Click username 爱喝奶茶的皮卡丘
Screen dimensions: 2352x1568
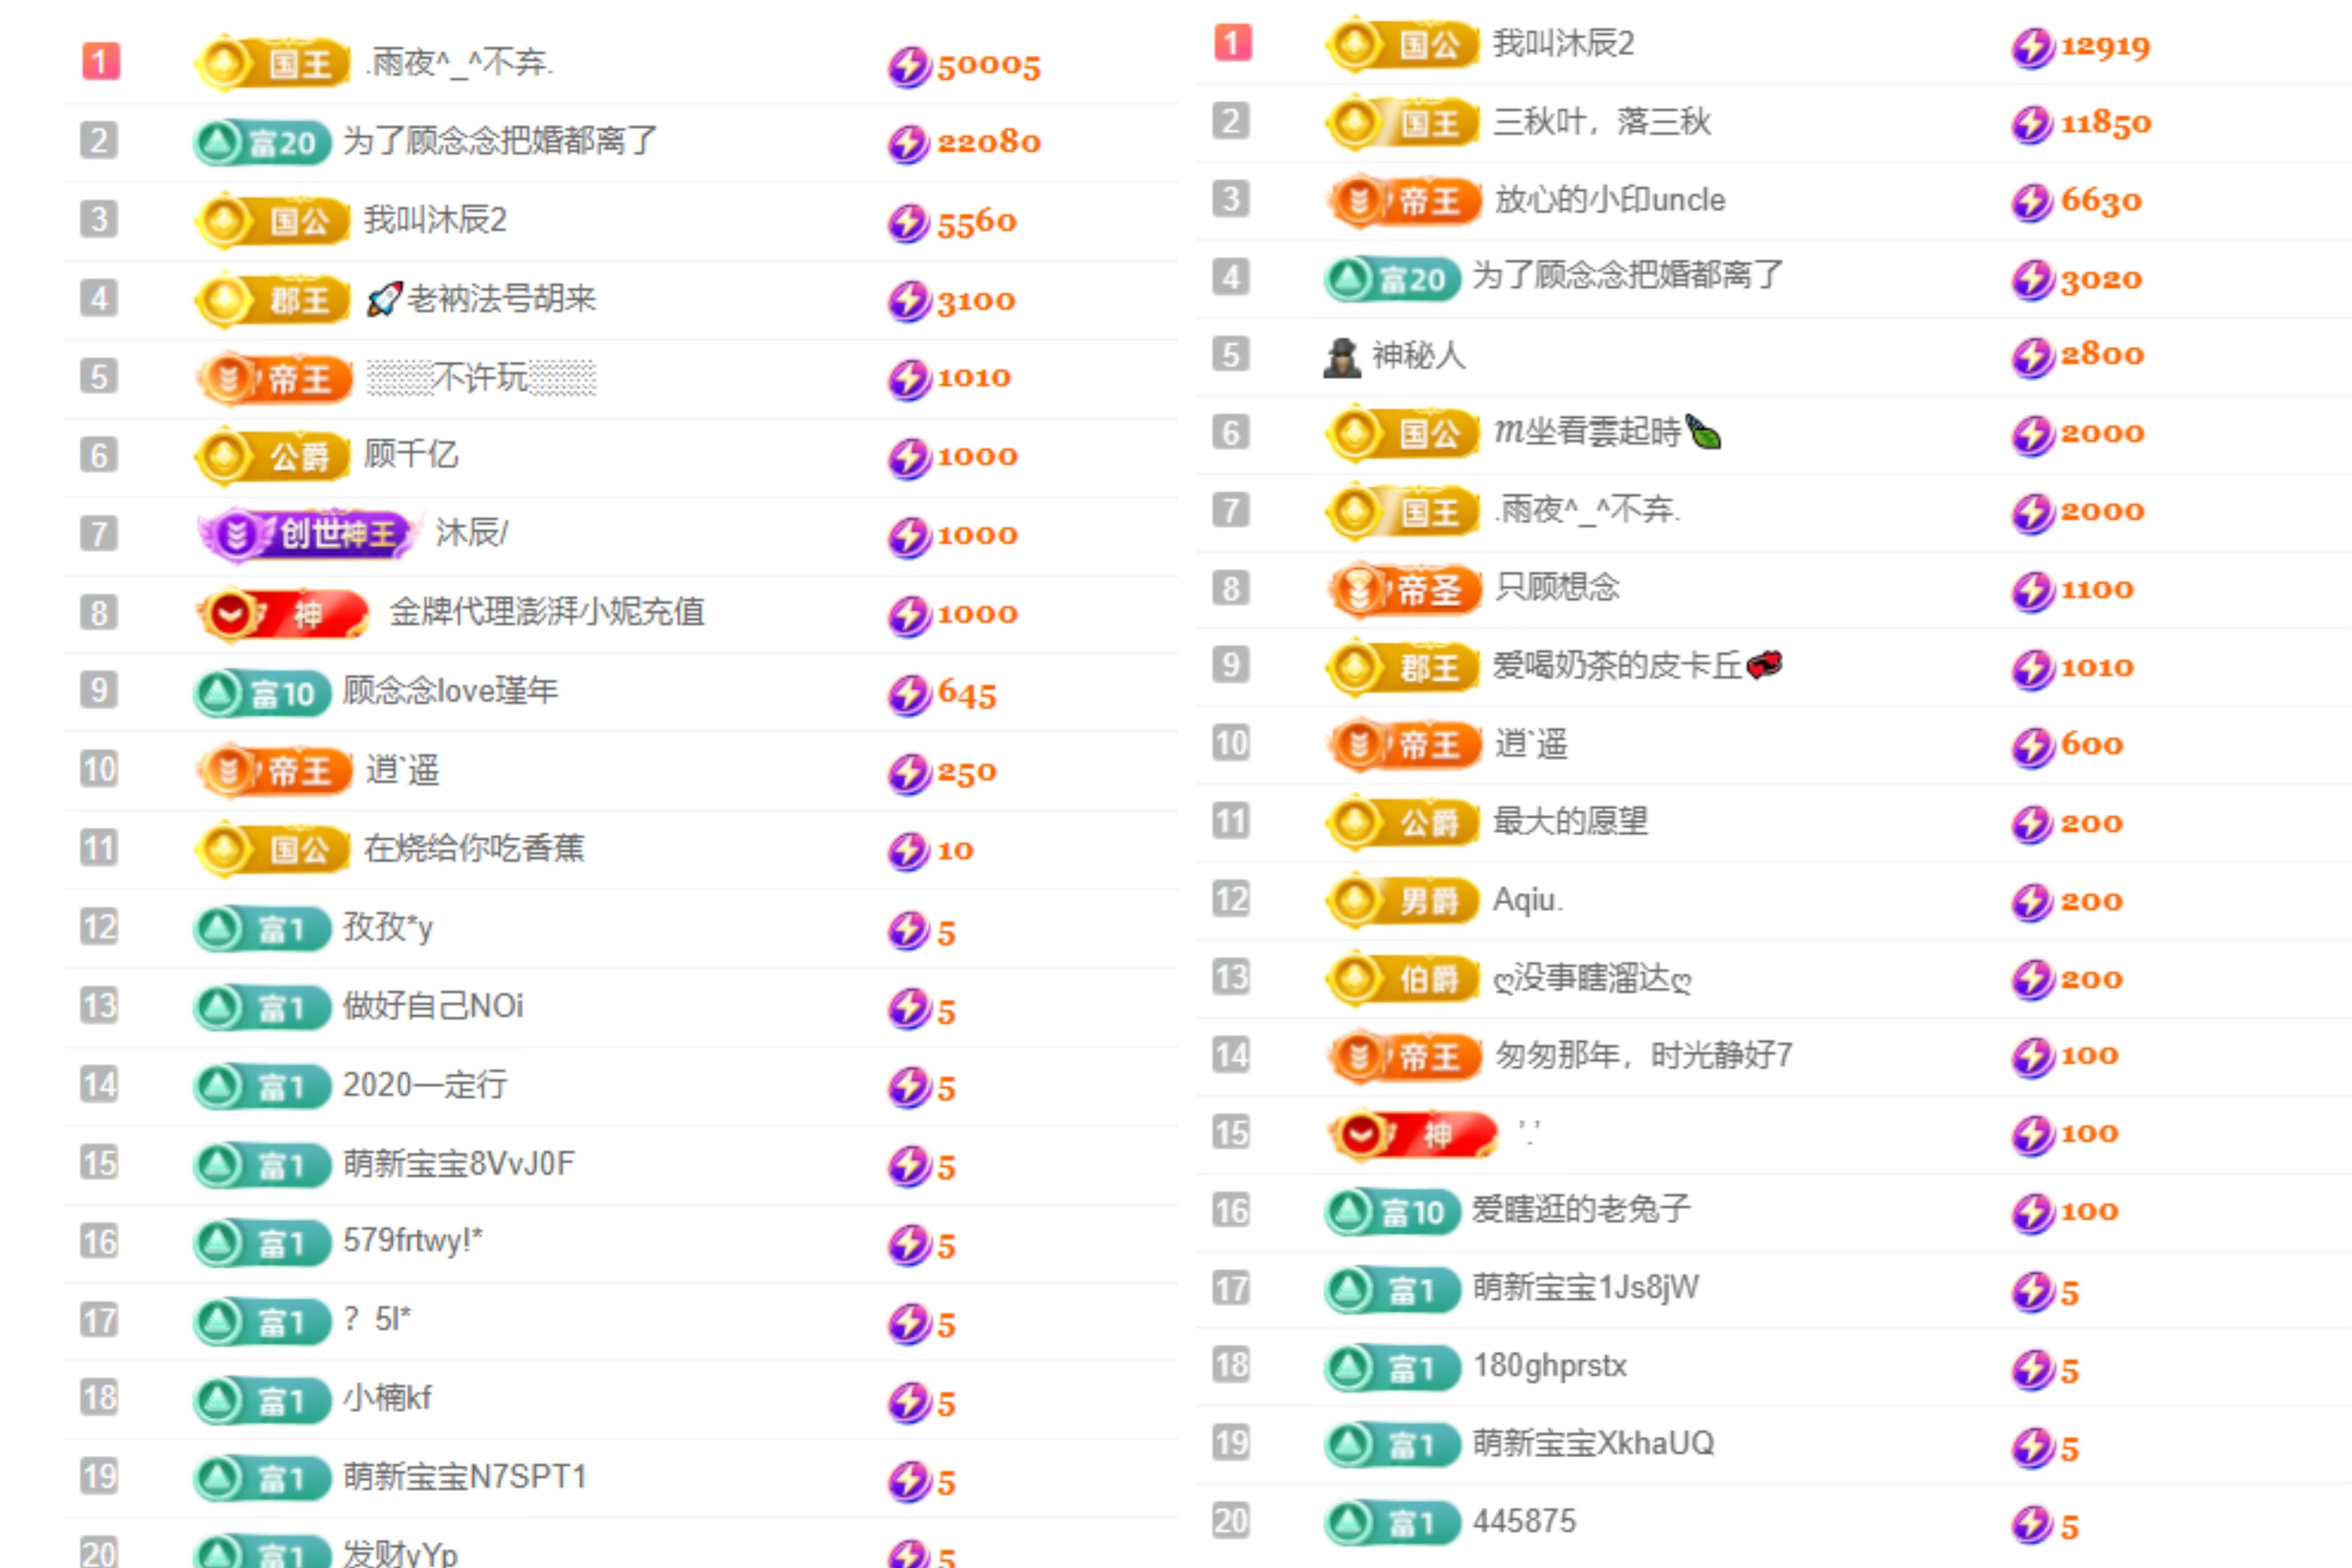click(1617, 666)
